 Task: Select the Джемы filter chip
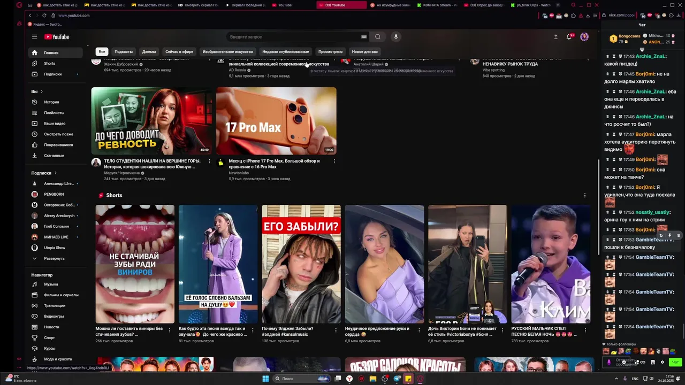149,52
